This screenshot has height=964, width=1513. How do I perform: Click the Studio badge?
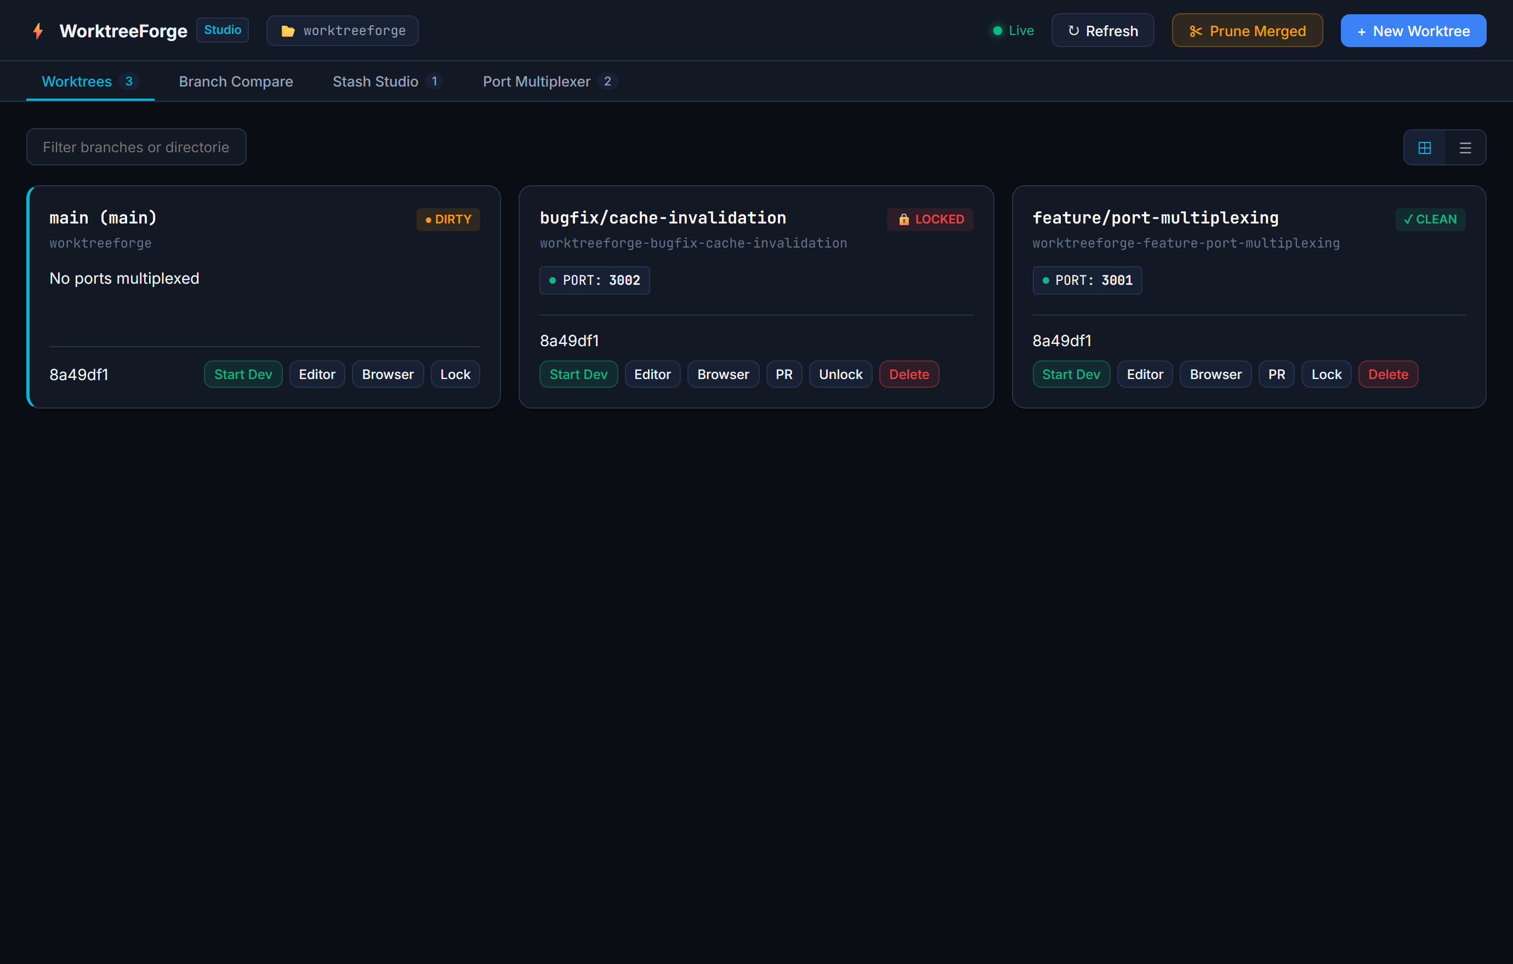[223, 30]
